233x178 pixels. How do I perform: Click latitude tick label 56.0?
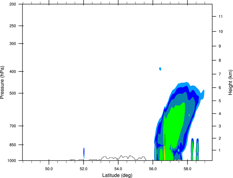[153, 169]
